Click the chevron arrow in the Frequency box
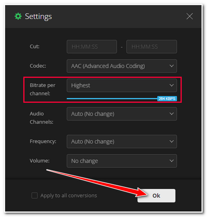207x217 pixels. click(171, 141)
